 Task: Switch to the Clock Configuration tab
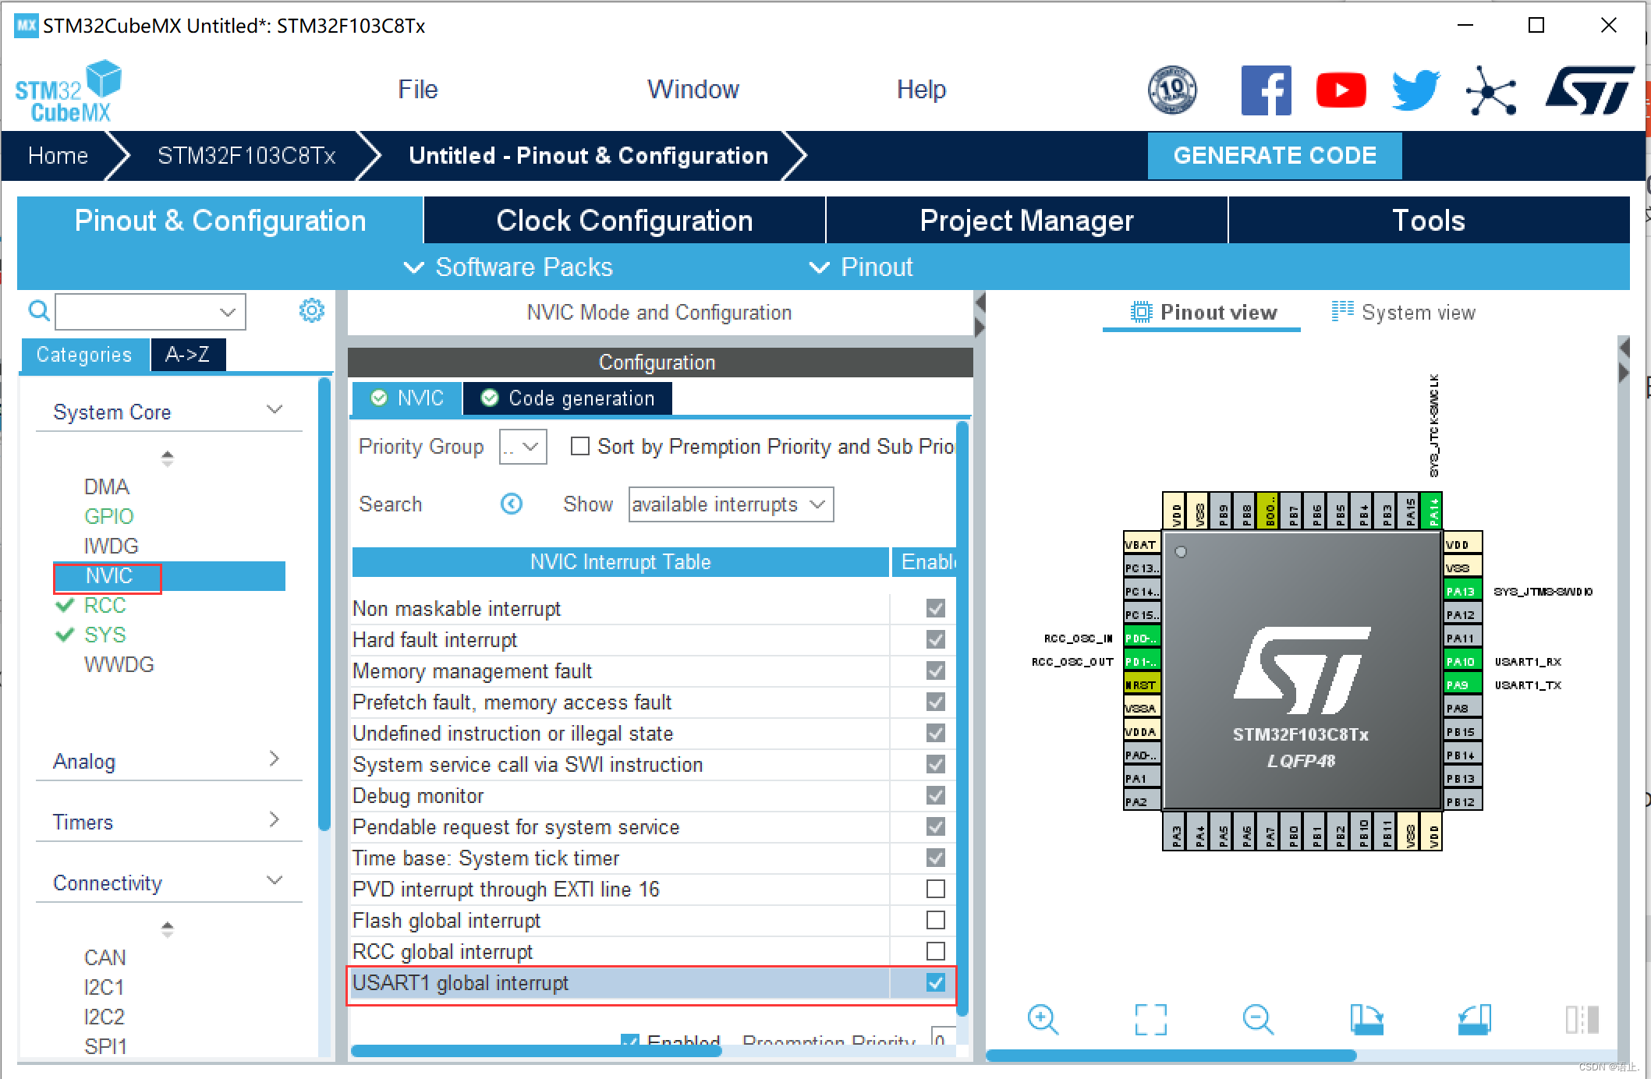tap(624, 221)
